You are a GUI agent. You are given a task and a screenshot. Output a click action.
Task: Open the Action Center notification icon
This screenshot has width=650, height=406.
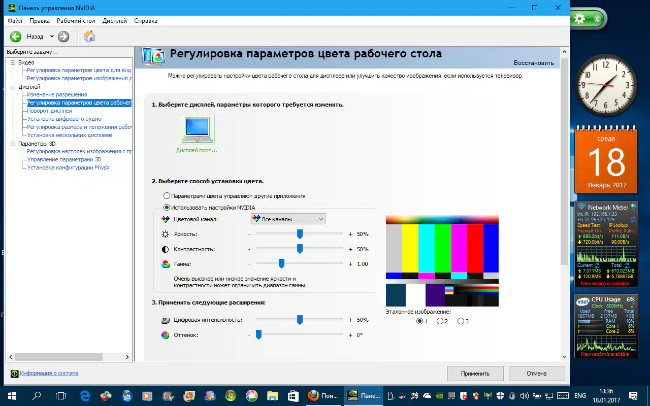pyautogui.click(x=633, y=396)
